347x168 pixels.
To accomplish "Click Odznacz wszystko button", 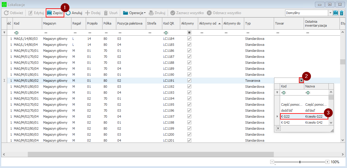I will (224, 13).
